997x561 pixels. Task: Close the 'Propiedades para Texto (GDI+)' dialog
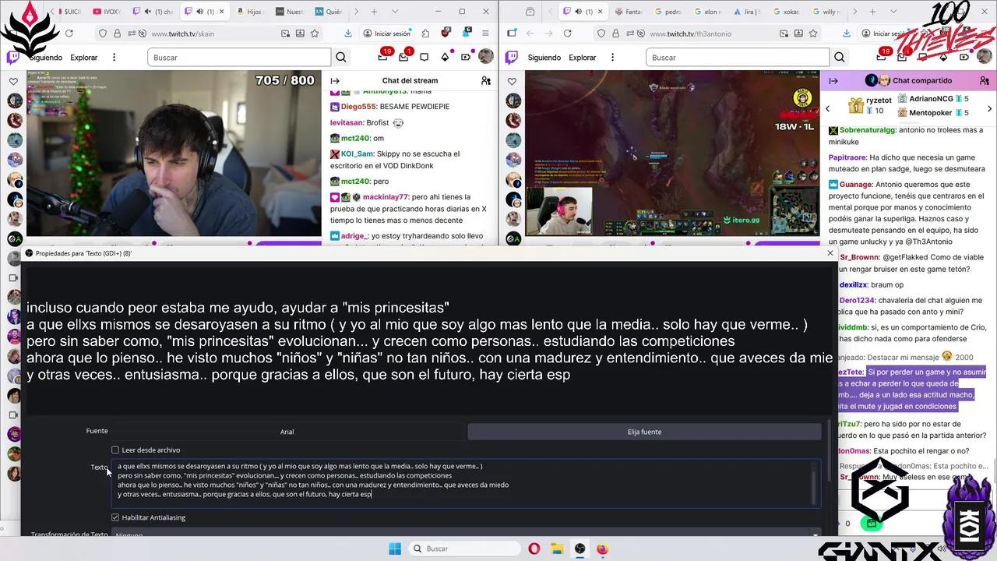830,253
